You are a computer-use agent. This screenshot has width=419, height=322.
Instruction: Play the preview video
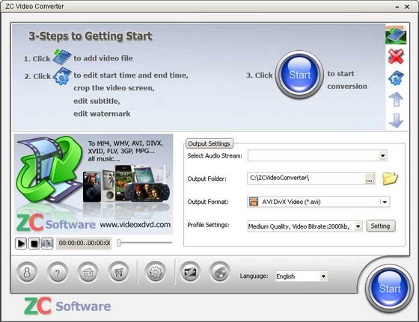pos(21,244)
